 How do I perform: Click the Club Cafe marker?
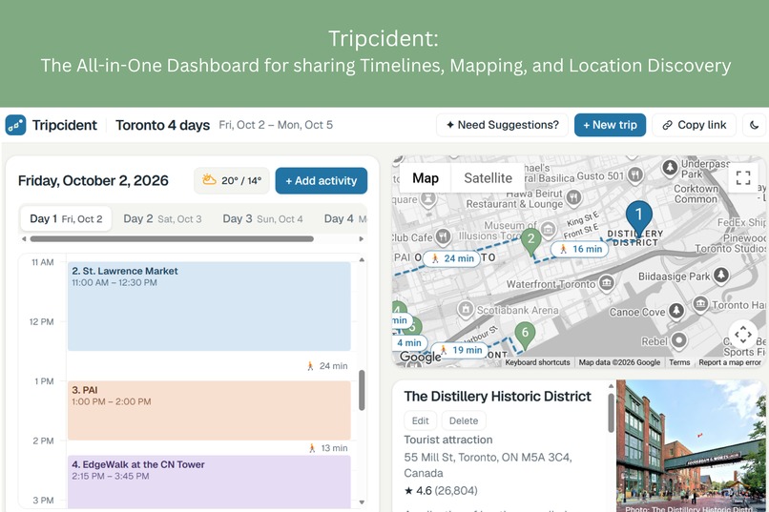pyautogui.click(x=444, y=236)
